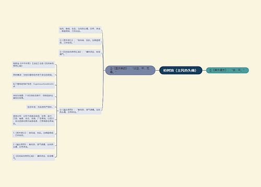Screen dimensions: 261x187
Task: Click the curved bracket joining the four gray notes
Action: 103,70
